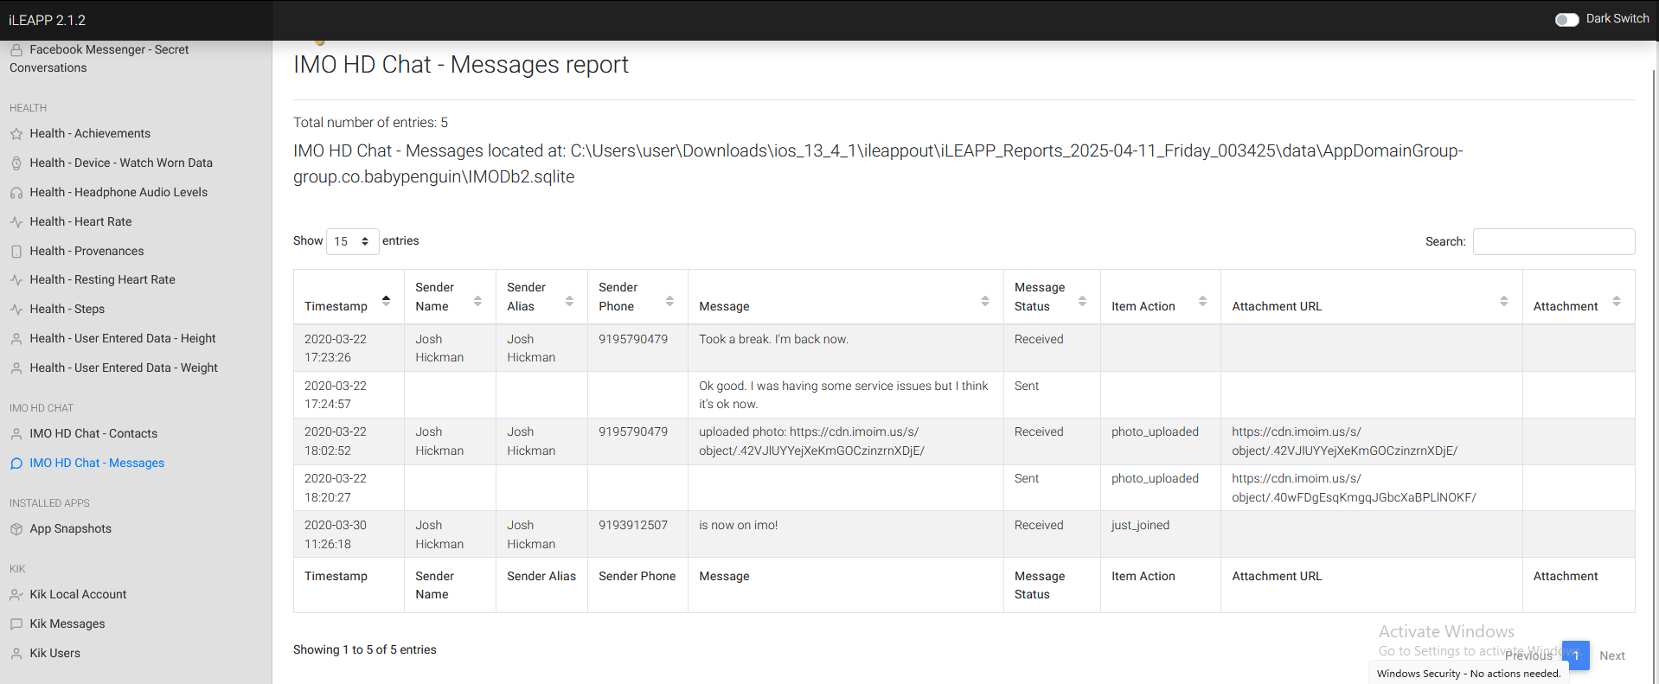Open Health - Steps report
The height and width of the screenshot is (684, 1659).
click(x=67, y=310)
